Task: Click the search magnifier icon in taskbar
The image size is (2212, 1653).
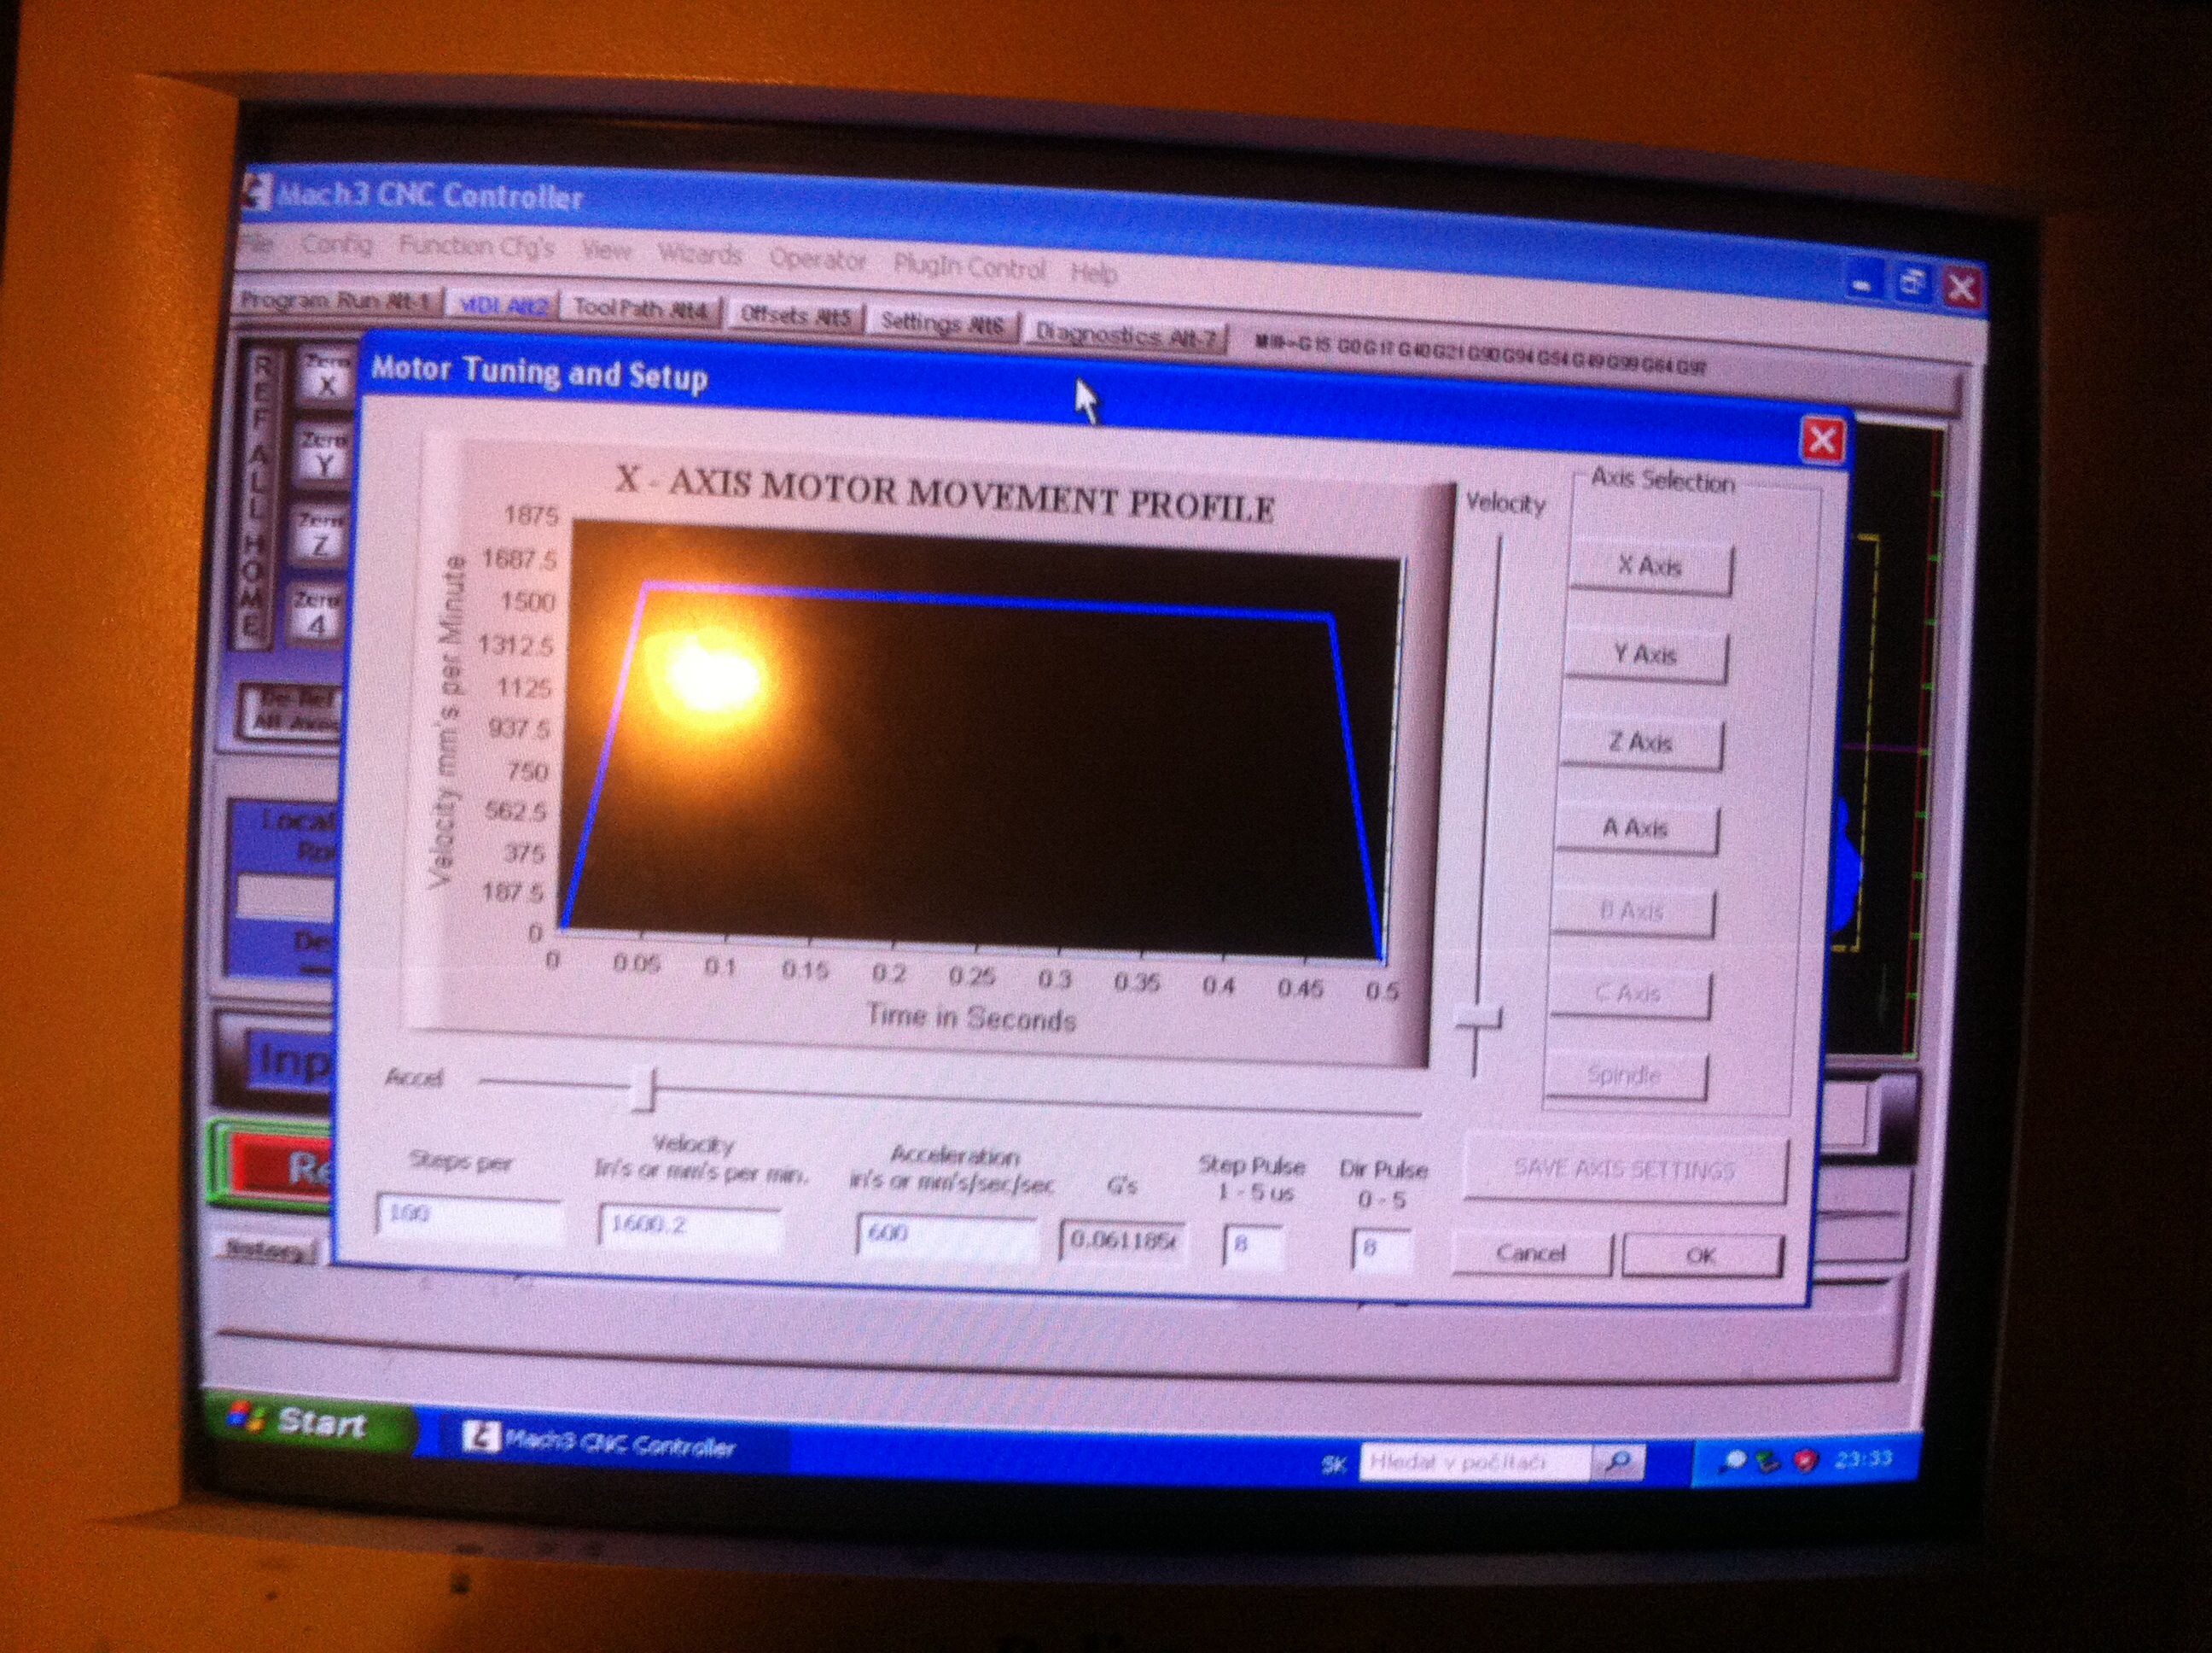Action: pos(1617,1463)
